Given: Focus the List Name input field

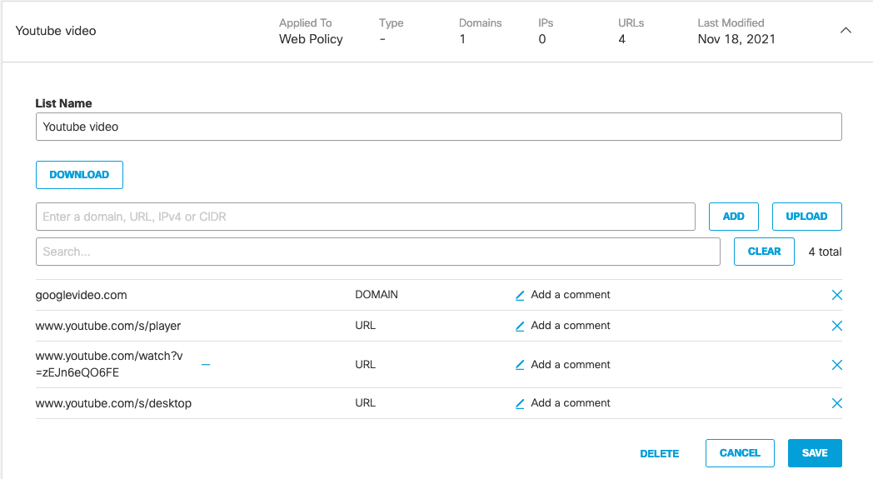Looking at the screenshot, I should pyautogui.click(x=439, y=127).
